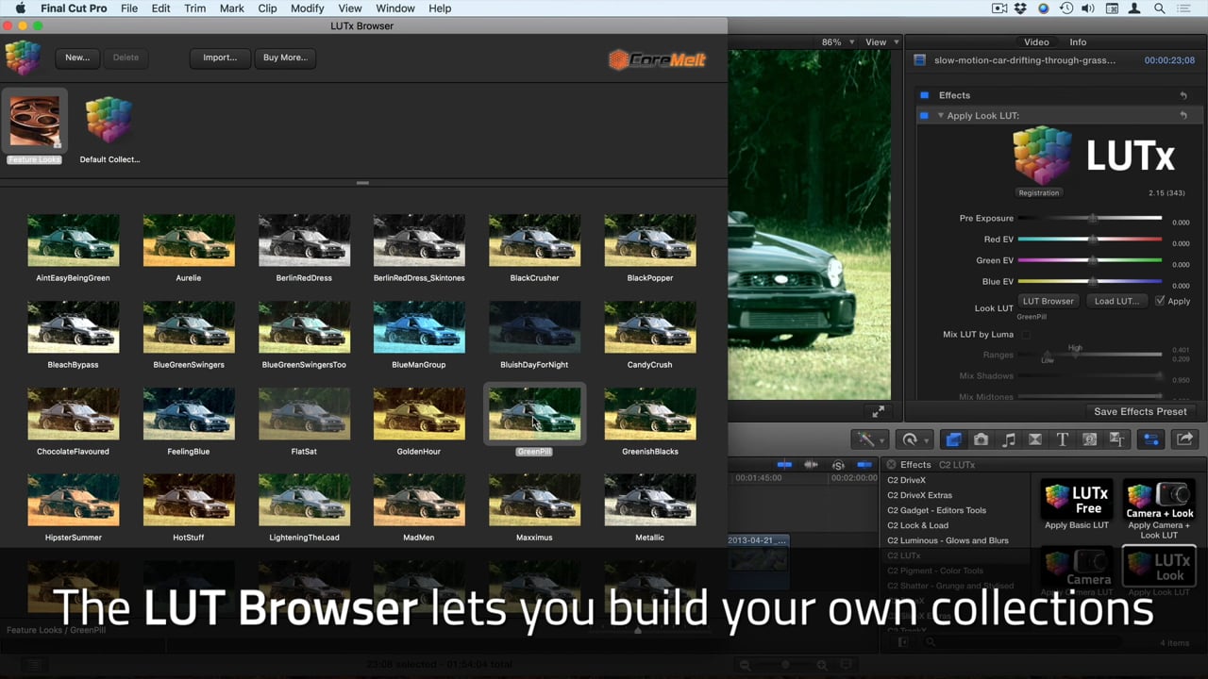Open the Generators browser icon
Screen dimensions: 1208x679
tap(1090, 439)
